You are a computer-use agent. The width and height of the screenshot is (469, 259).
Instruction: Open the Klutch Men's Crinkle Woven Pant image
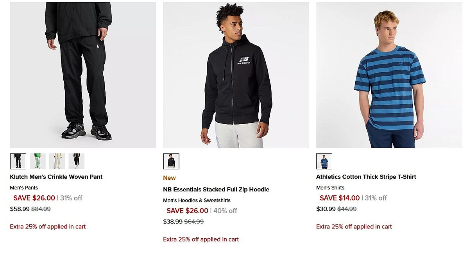[83, 75]
